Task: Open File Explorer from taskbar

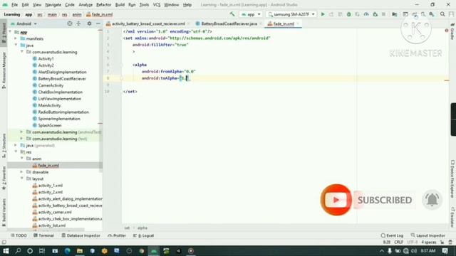Action: tap(80, 251)
